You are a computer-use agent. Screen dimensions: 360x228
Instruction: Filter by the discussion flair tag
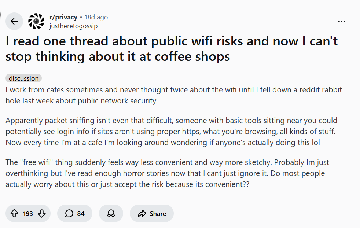24,78
